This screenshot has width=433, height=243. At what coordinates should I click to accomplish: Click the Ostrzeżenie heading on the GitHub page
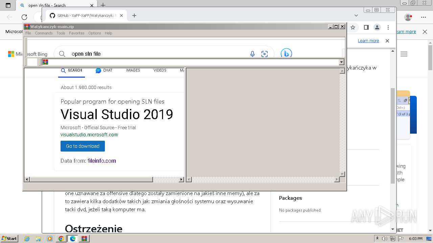pyautogui.click(x=93, y=229)
